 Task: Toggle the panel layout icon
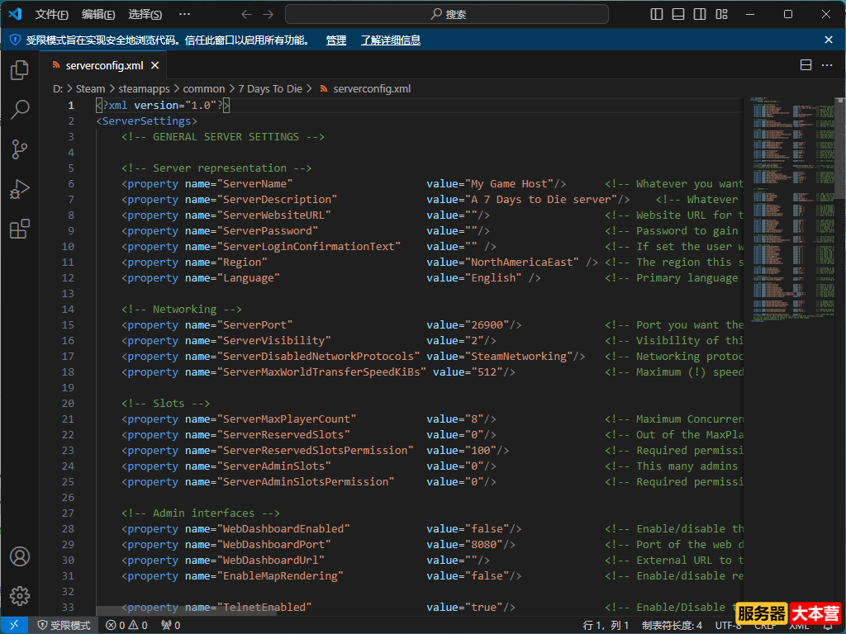[678, 14]
